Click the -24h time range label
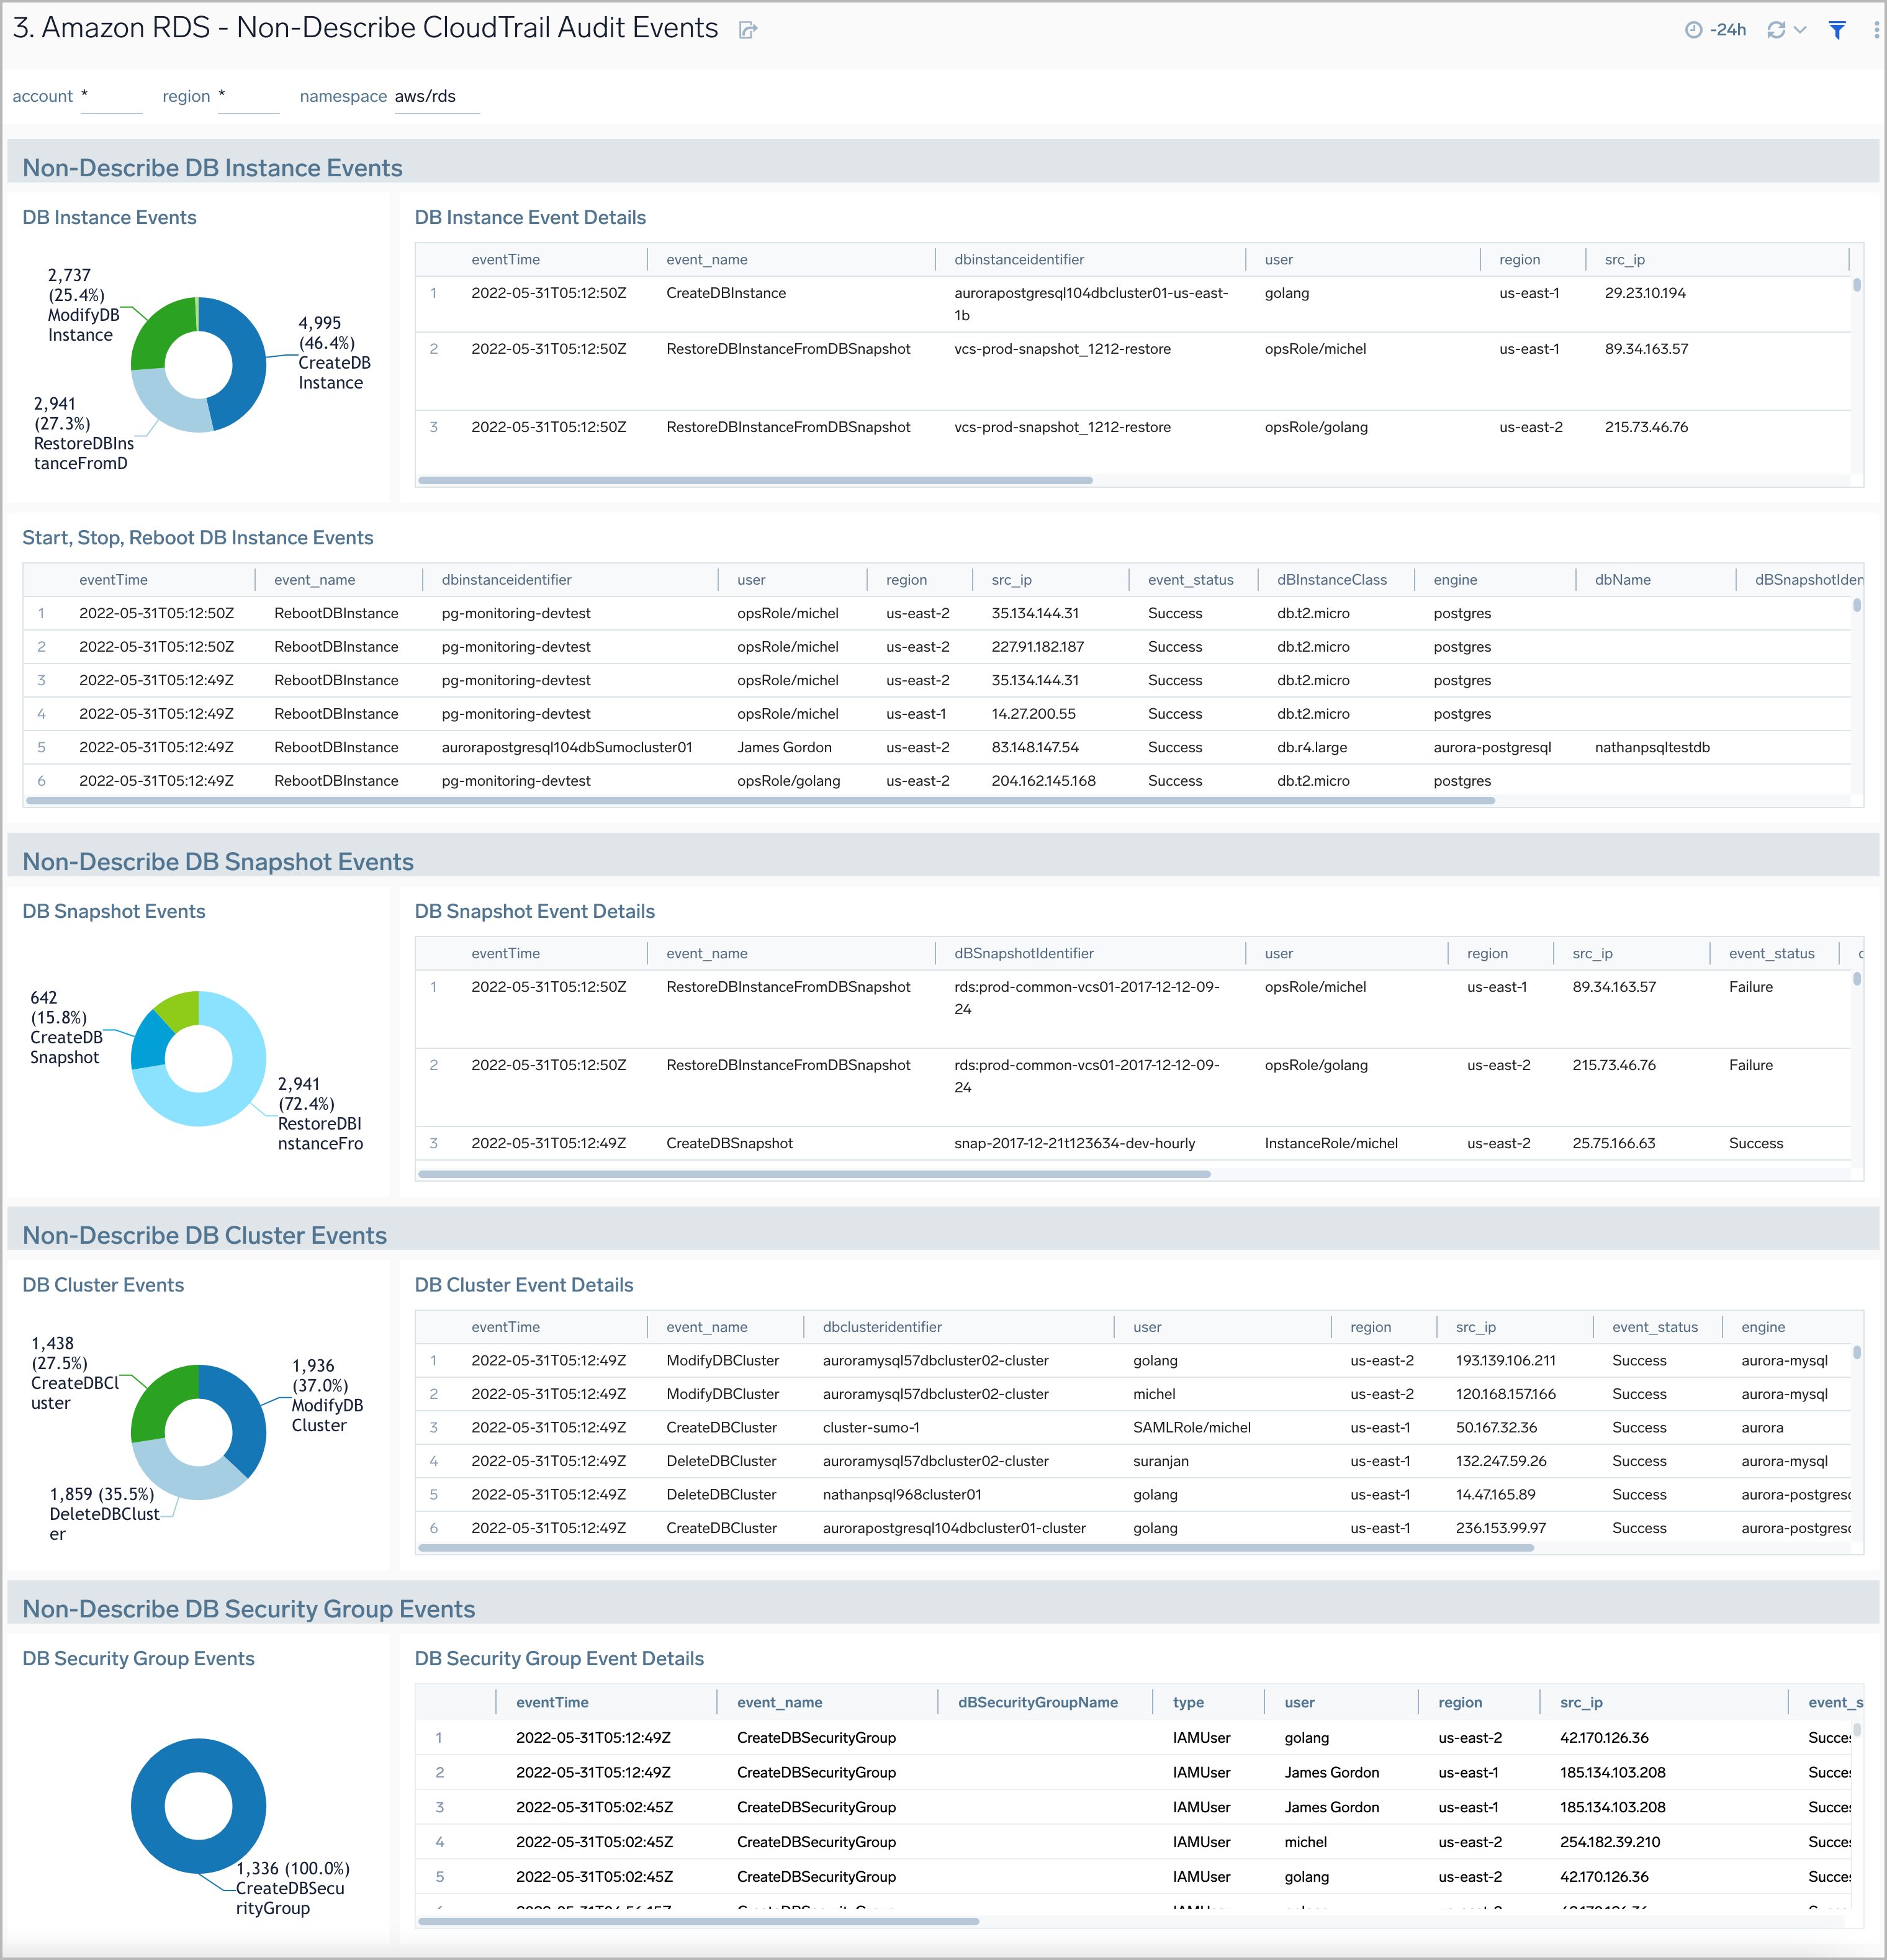This screenshot has height=1960, width=1887. pos(1727,29)
